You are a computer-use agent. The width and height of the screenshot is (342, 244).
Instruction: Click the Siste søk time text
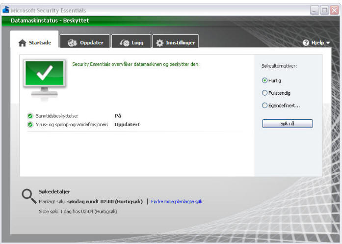coord(89,211)
